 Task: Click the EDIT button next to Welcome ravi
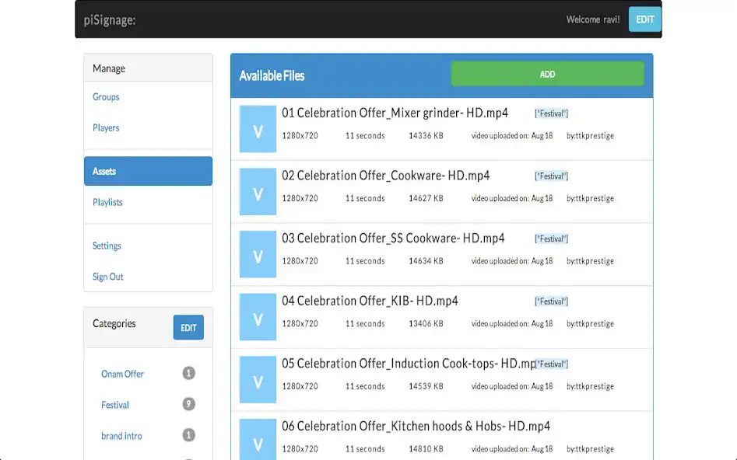(644, 19)
